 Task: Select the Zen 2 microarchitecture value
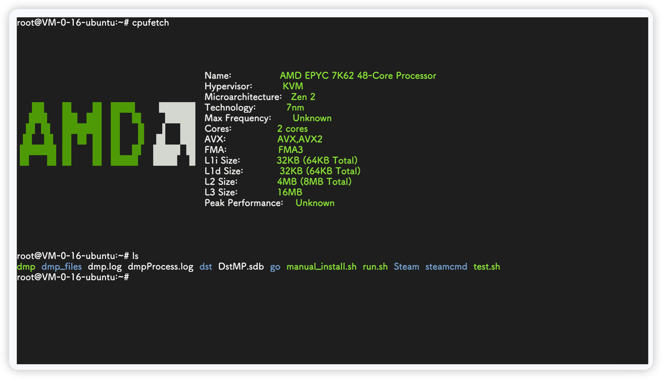pyautogui.click(x=303, y=97)
